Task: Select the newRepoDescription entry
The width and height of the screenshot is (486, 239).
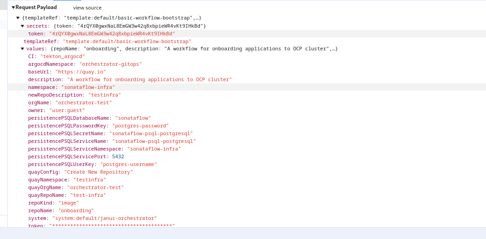Action: (74, 95)
